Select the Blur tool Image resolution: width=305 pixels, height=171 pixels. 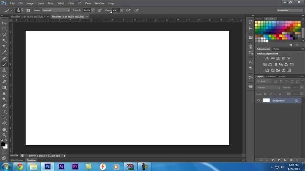4,94
